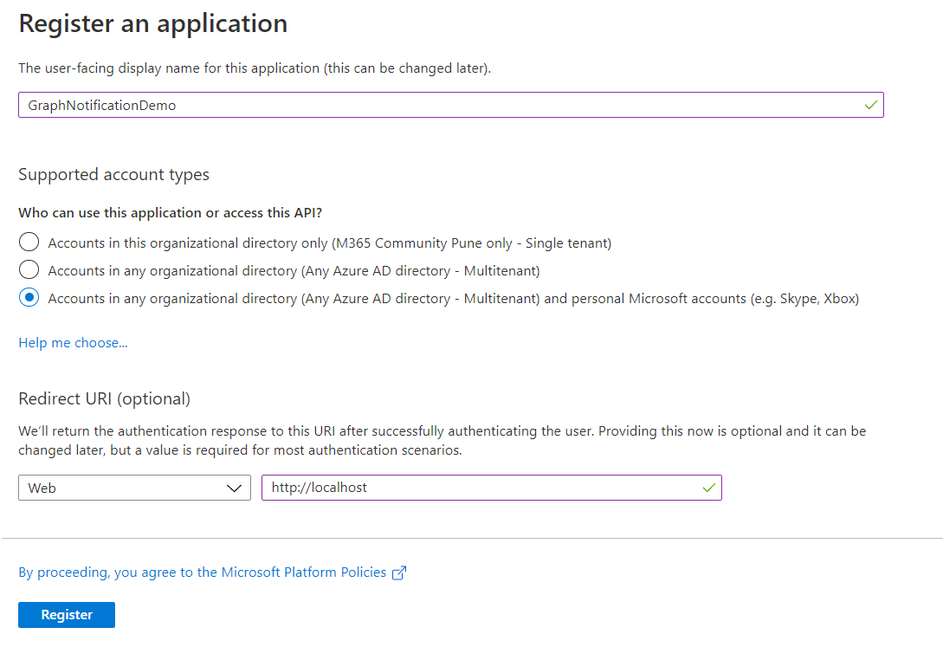The height and width of the screenshot is (647, 943).
Task: Click the external link icon beside Platform Policies
Action: click(x=399, y=573)
